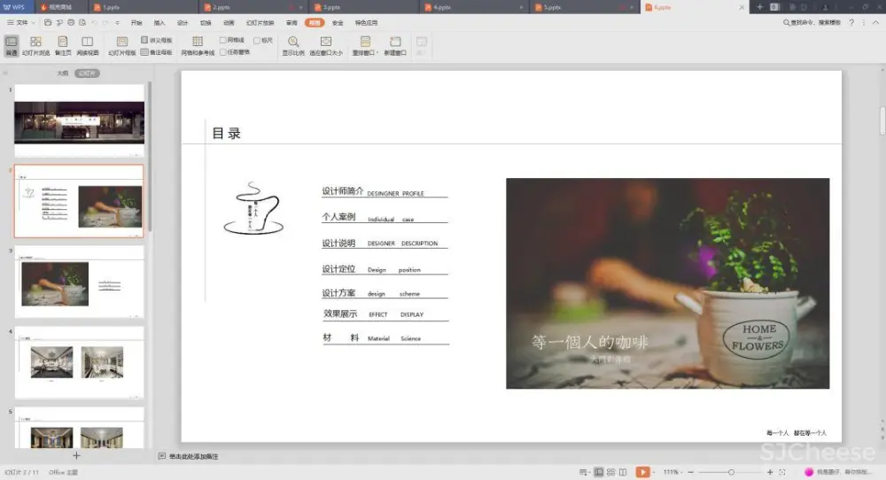The image size is (886, 480).
Task: Click the save icon in quick access toolbar
Action: tap(48, 23)
